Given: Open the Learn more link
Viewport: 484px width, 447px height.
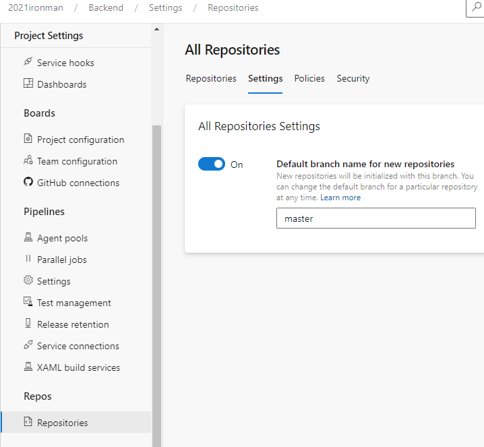Looking at the screenshot, I should click(340, 198).
